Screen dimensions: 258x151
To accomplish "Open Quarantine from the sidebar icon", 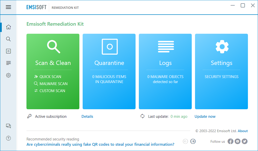I will click(8, 51).
